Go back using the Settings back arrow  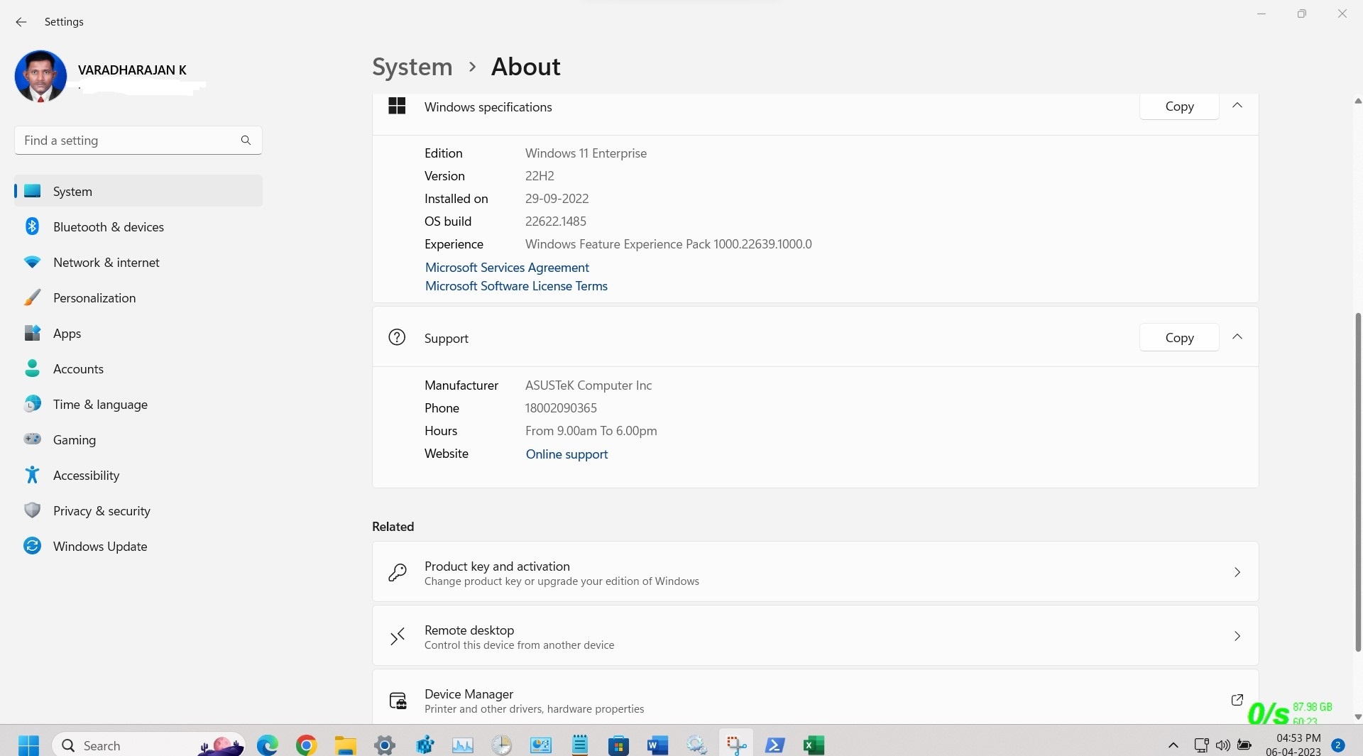pyautogui.click(x=21, y=22)
